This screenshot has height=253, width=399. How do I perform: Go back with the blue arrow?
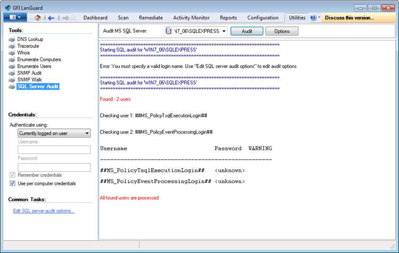tap(51, 18)
